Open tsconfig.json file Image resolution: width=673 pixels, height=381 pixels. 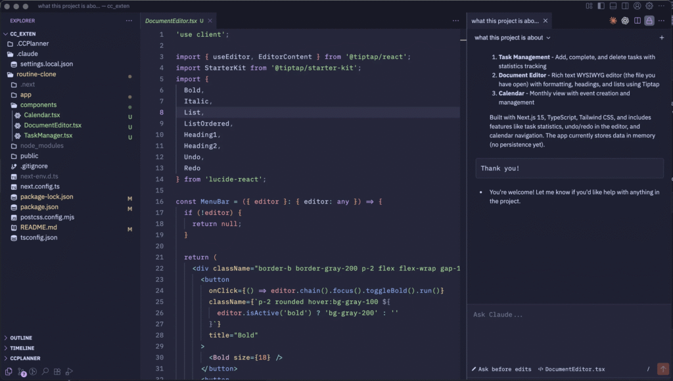39,237
